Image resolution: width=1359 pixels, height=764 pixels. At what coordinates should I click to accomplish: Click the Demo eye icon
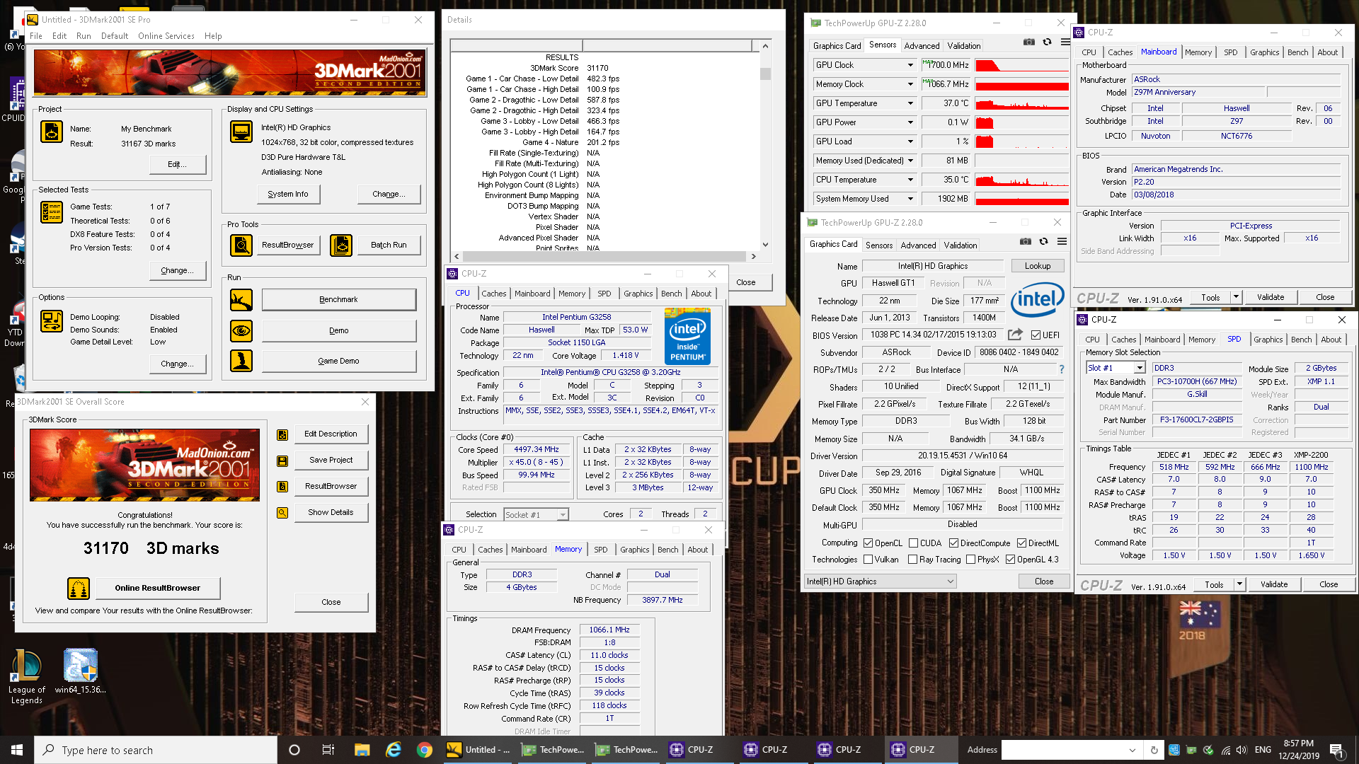point(241,330)
